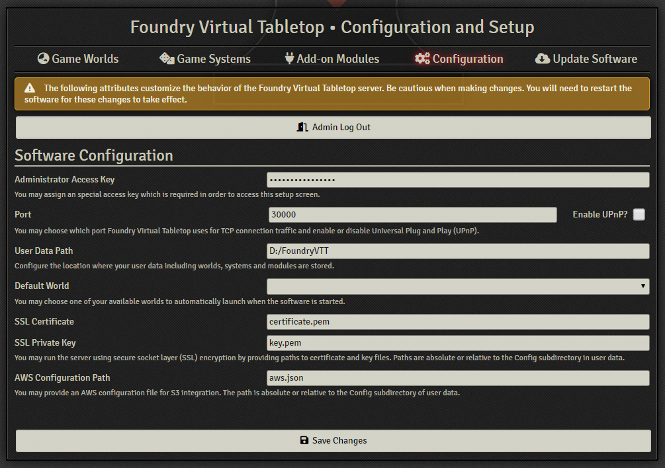Click the Default World label

click(x=42, y=286)
